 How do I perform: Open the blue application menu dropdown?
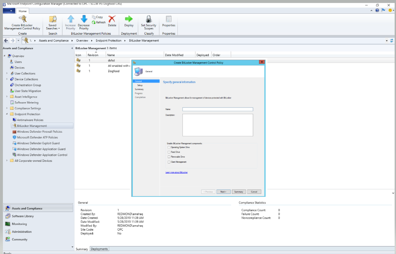pos(9,11)
